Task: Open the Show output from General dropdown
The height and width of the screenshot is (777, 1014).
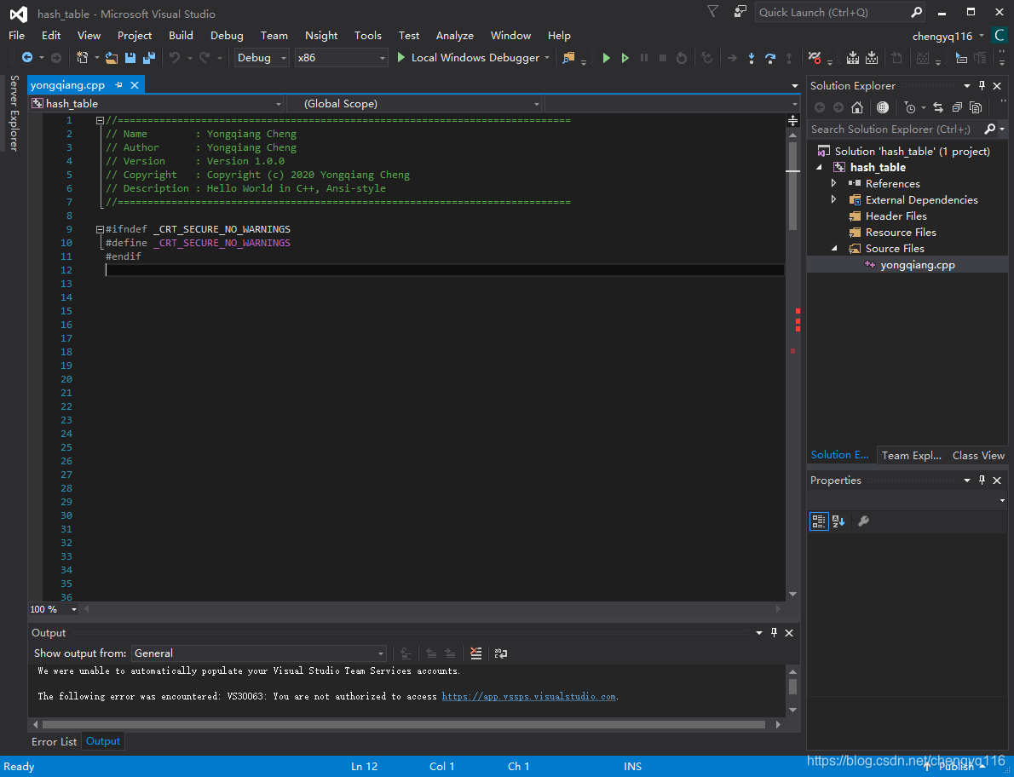Action: coord(259,653)
